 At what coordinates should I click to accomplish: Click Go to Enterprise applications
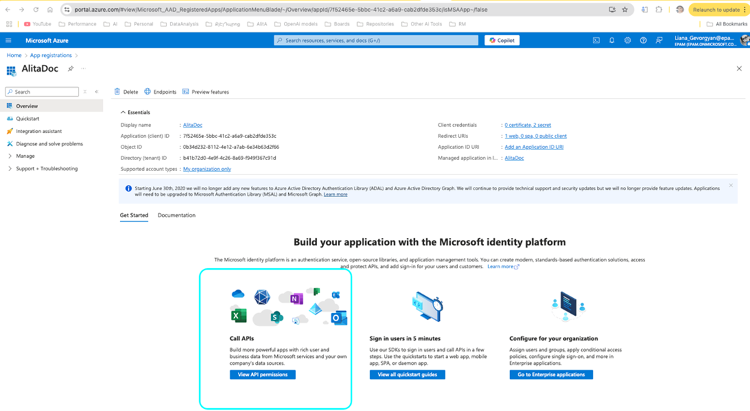(551, 374)
